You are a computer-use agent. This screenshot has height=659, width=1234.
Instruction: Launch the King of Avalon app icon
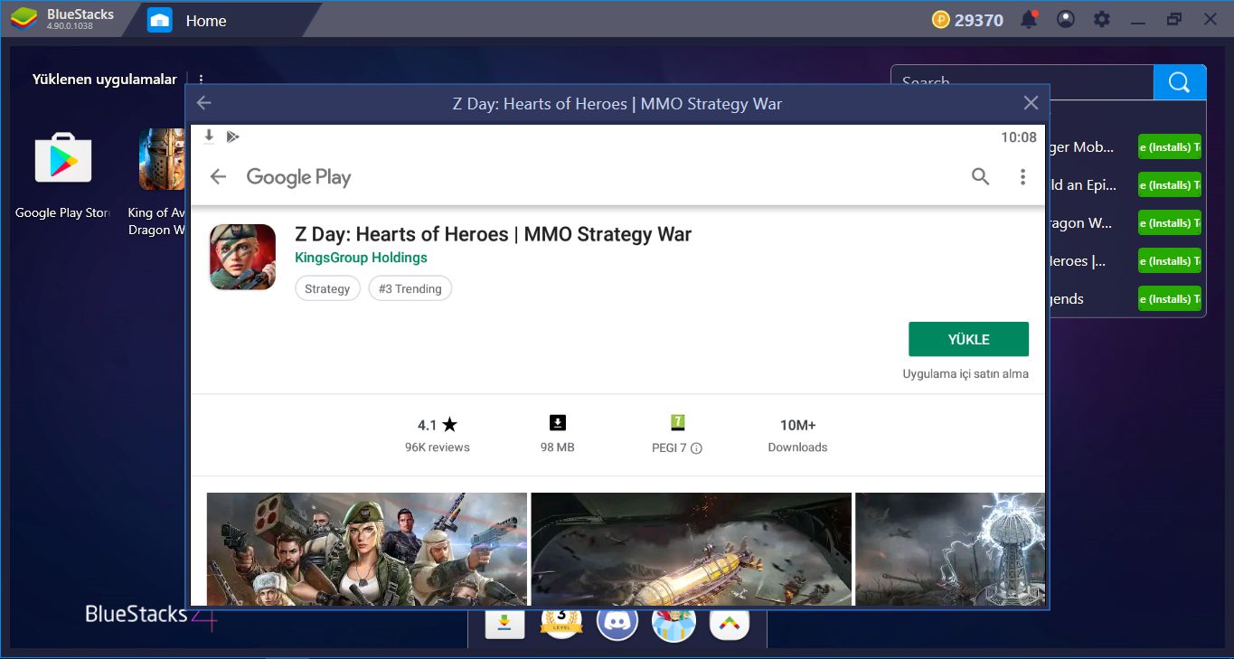(x=162, y=159)
